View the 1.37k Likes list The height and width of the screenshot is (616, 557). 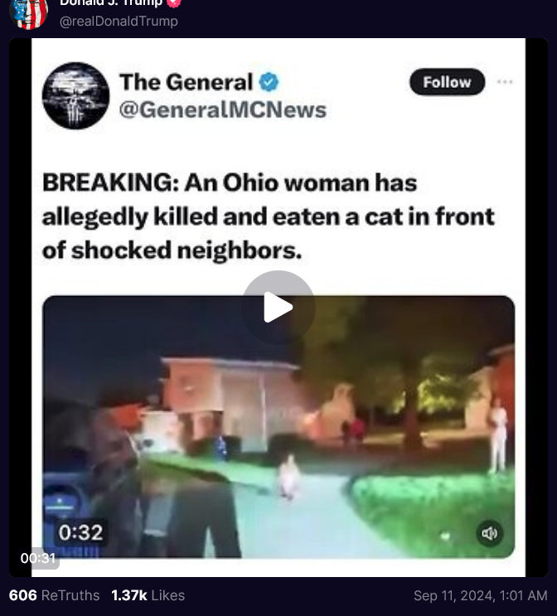tap(148, 595)
